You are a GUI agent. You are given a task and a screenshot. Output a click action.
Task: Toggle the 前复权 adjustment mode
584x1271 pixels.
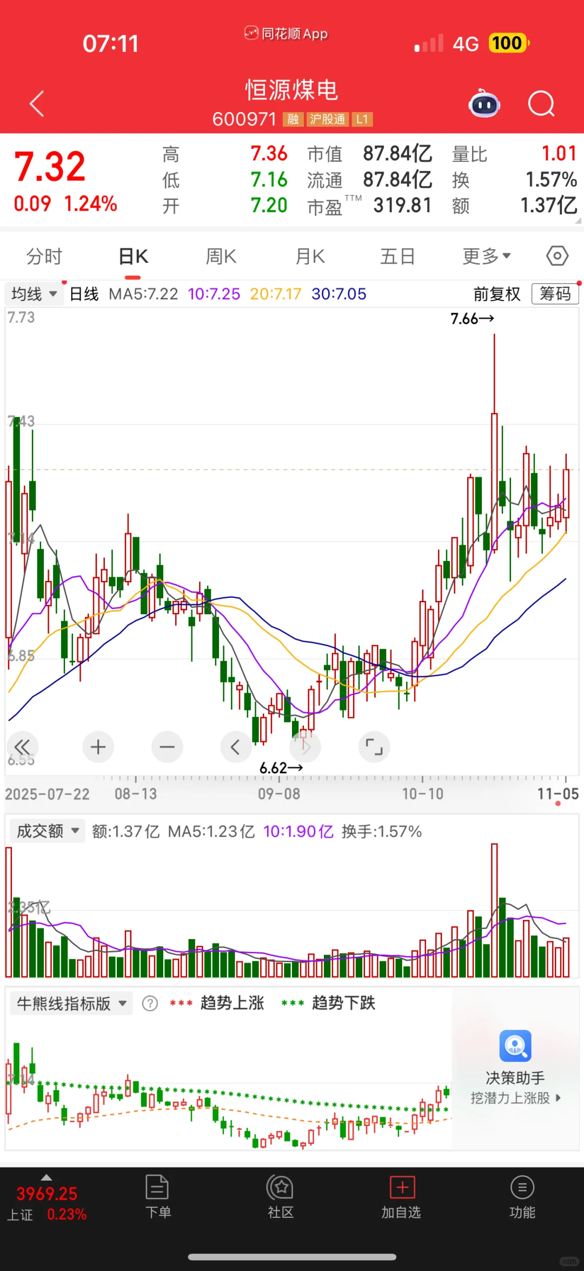(x=497, y=294)
